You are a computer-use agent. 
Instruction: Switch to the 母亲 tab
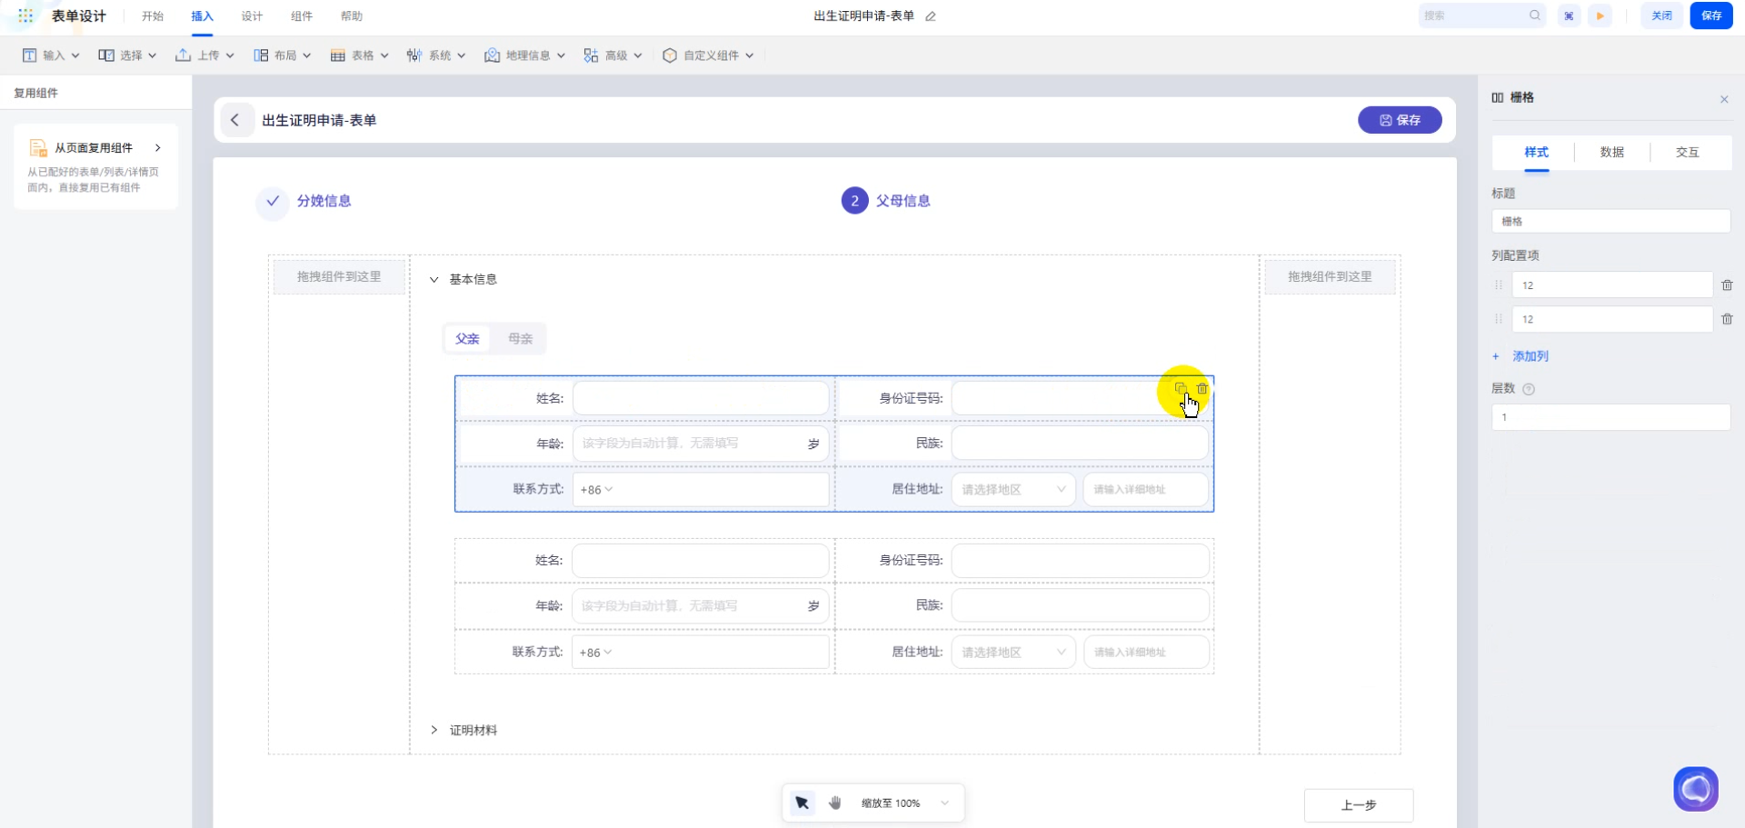point(520,339)
